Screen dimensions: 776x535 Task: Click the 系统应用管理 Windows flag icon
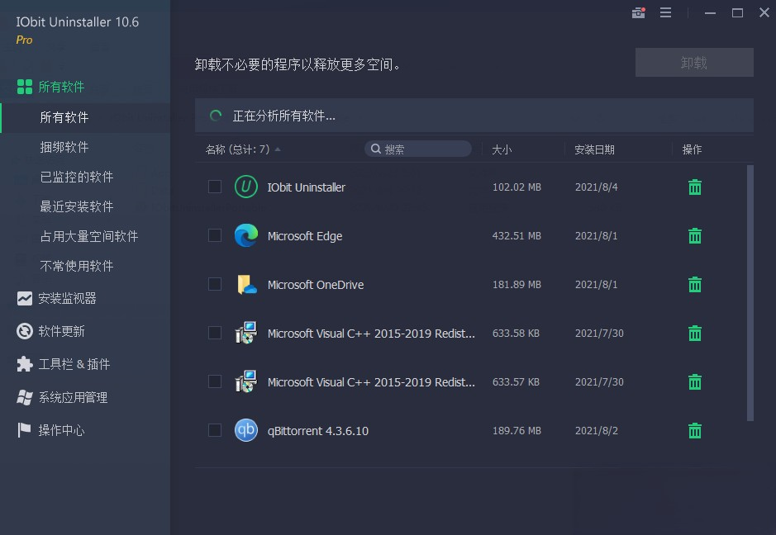25,397
